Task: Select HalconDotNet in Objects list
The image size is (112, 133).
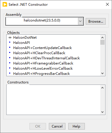Action: [25, 38]
